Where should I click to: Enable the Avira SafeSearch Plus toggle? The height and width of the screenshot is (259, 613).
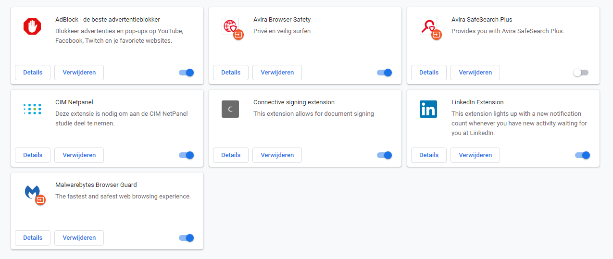click(x=581, y=73)
